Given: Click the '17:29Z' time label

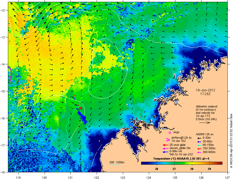Looking at the screenshot, I should click(x=205, y=94).
